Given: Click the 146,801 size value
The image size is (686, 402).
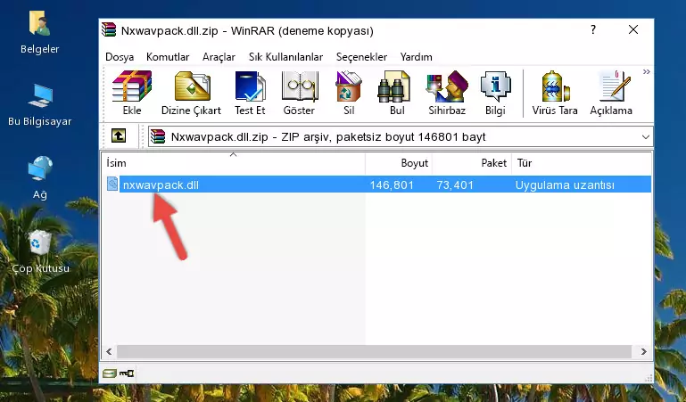Looking at the screenshot, I should click(392, 185).
